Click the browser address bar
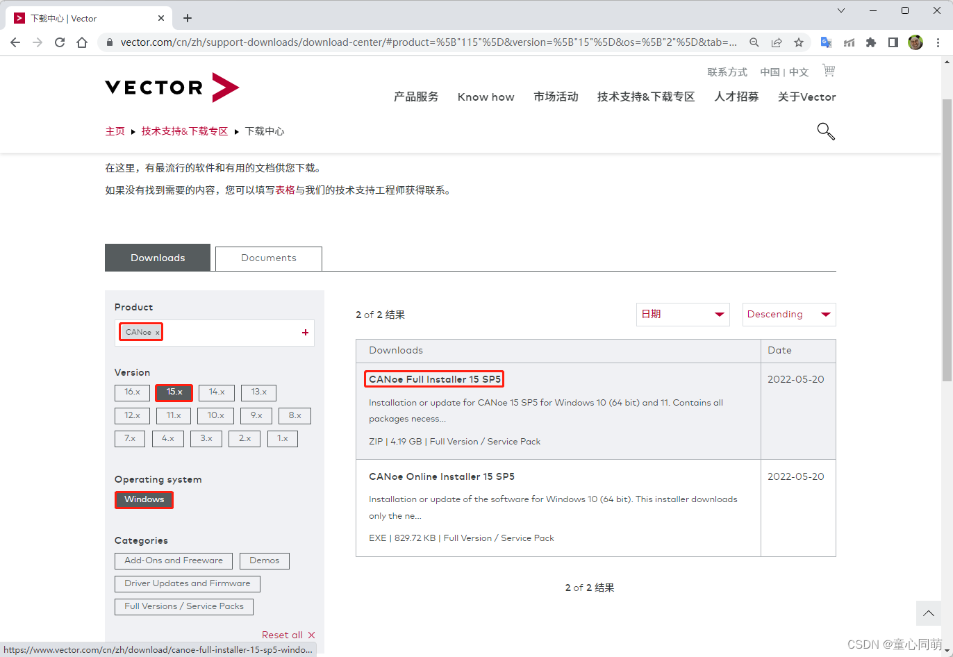This screenshot has height=657, width=953. click(x=417, y=42)
